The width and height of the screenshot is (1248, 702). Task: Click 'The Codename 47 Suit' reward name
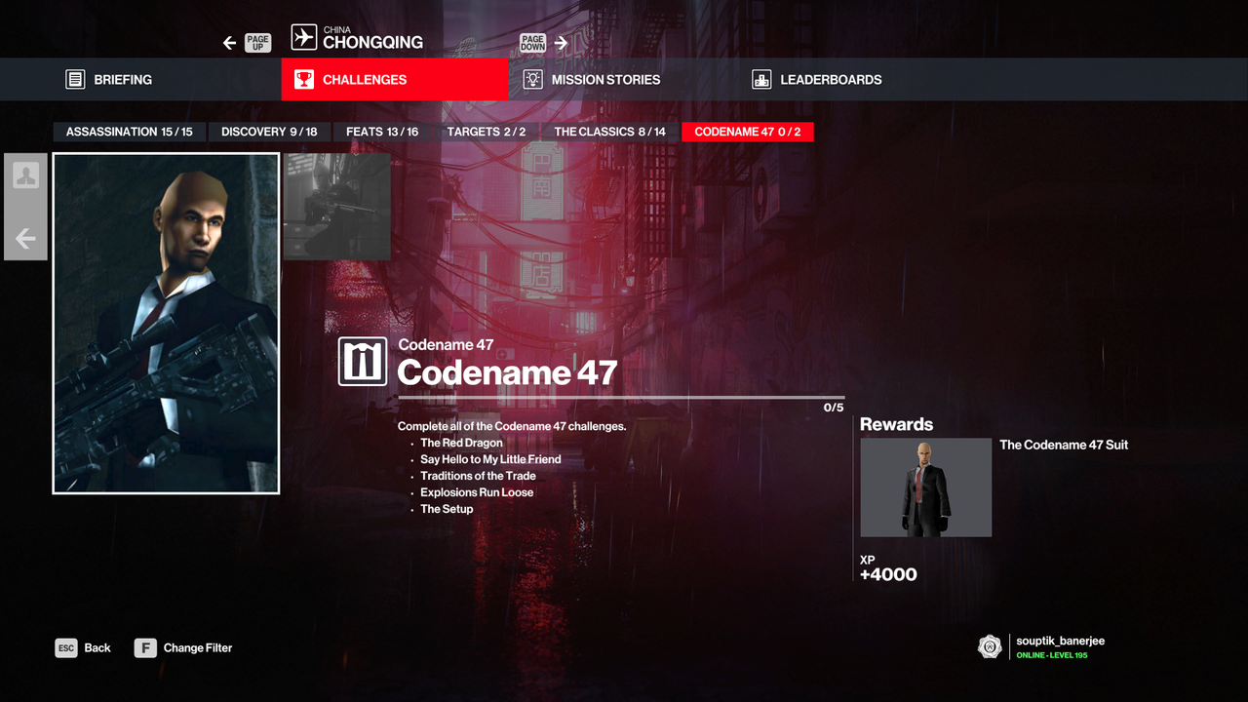1064,445
